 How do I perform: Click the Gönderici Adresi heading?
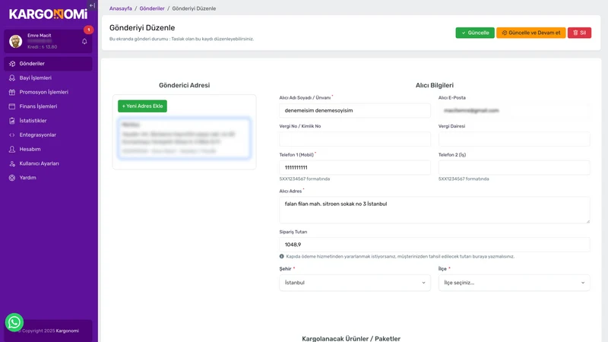point(184,85)
